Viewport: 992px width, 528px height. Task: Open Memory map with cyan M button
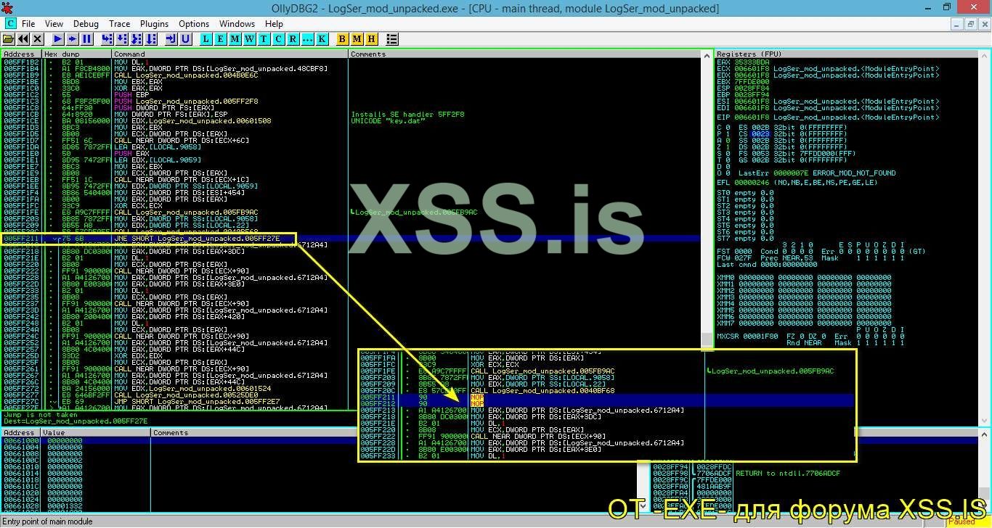[235, 39]
